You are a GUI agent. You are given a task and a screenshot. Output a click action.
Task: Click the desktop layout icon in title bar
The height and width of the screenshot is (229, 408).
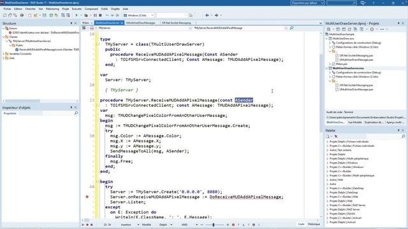point(363,3)
